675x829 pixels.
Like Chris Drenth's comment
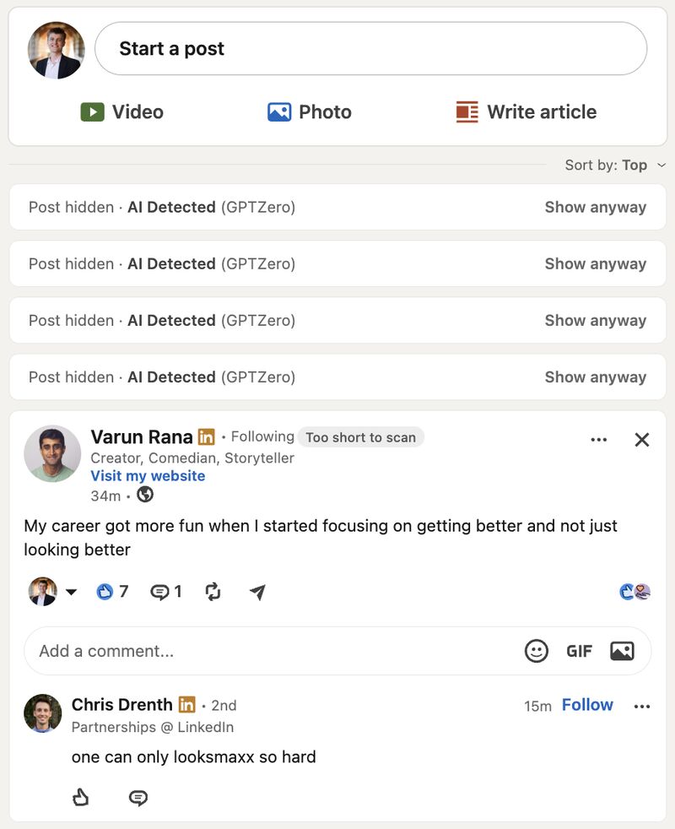point(80,797)
